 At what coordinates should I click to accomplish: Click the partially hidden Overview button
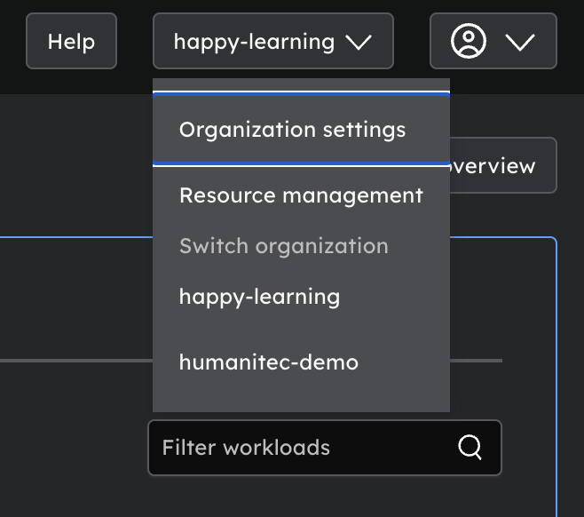[503, 165]
